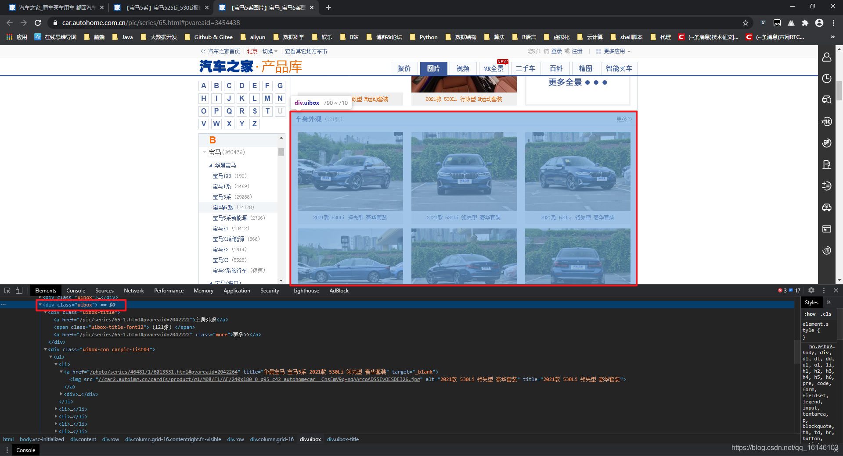Collapse the ul node in DOM tree
Image resolution: width=843 pixels, height=456 pixels.
coord(51,357)
